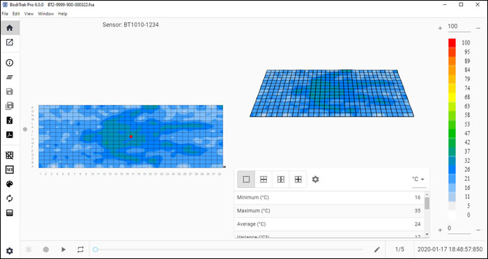
Task: Click the rotate refresh icon in sidebar
Action: 10,198
